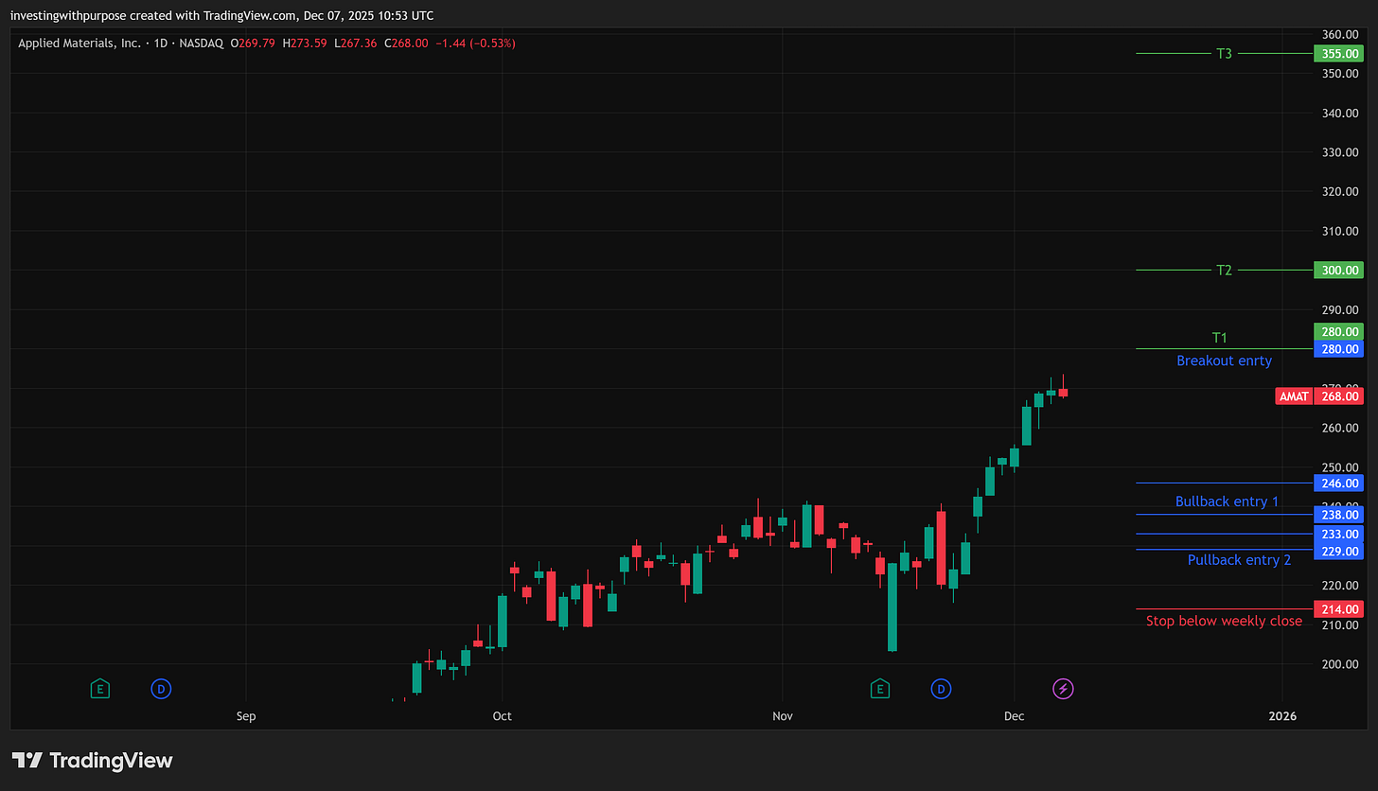
Task: Click the 320.00 price axis tick
Action: coord(1341,192)
